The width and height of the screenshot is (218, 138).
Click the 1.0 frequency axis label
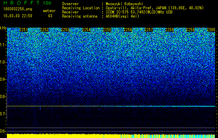[x=3, y=62]
